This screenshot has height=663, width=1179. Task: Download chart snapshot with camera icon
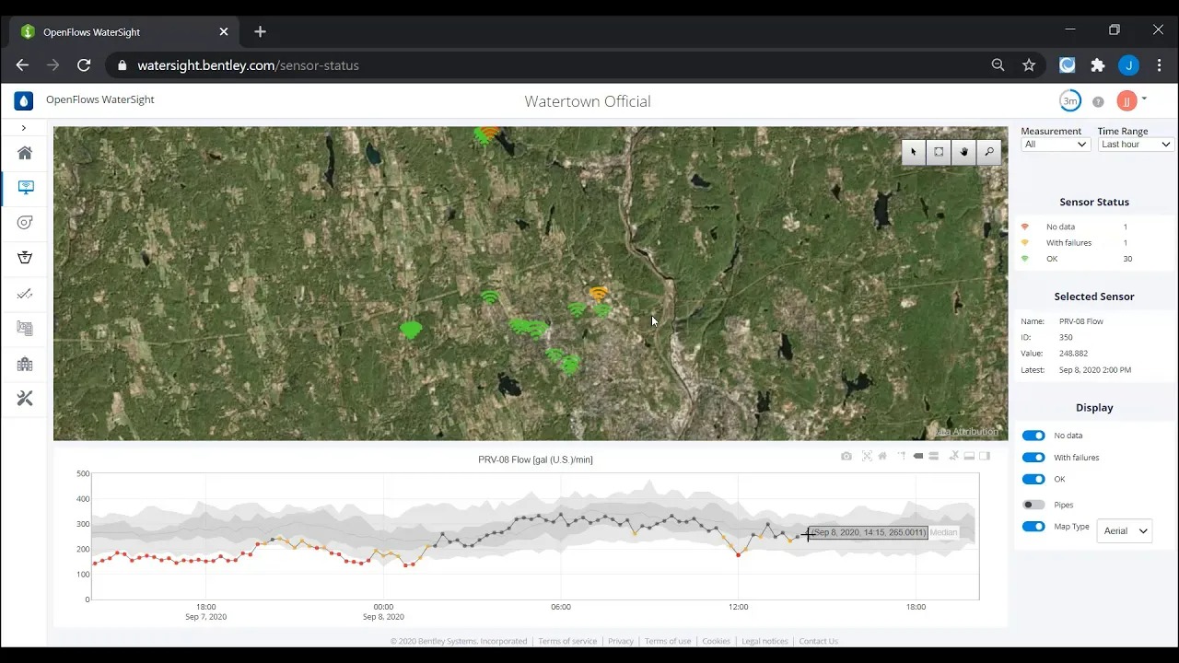click(846, 456)
